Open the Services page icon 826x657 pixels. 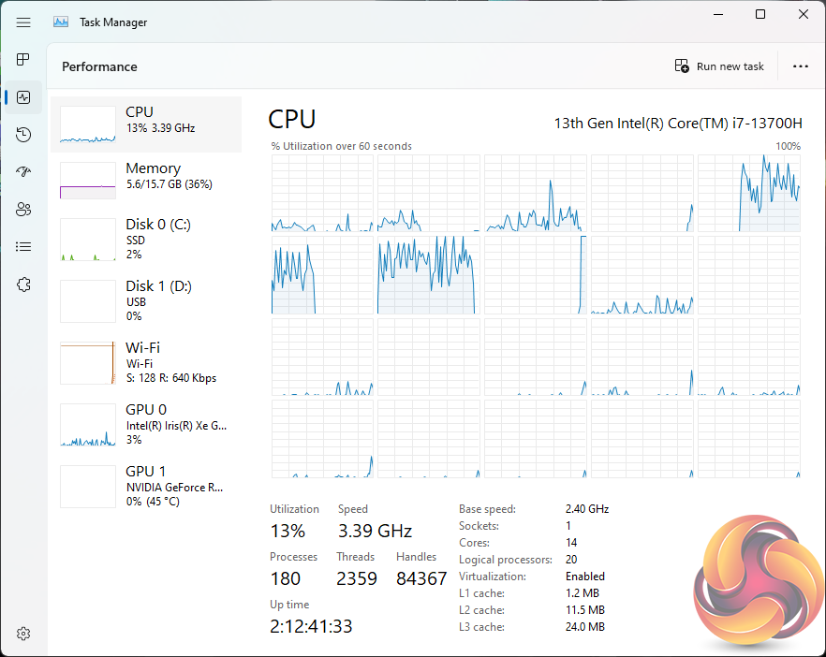tap(23, 285)
